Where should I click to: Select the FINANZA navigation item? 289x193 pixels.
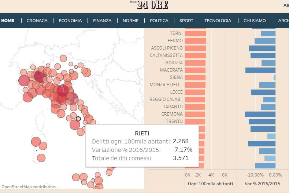tap(102, 21)
